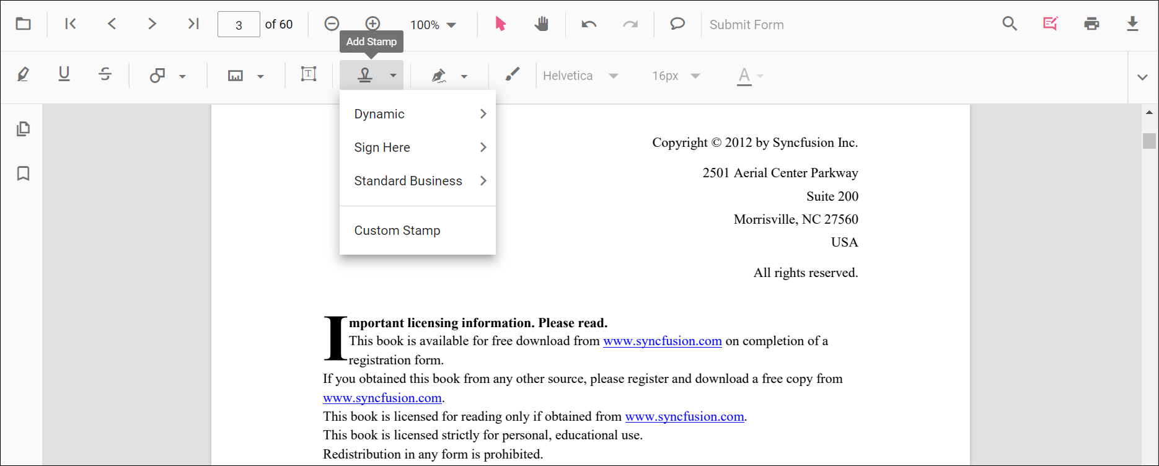Zoom out with the minus icon
The height and width of the screenshot is (466, 1159).
pos(332,24)
